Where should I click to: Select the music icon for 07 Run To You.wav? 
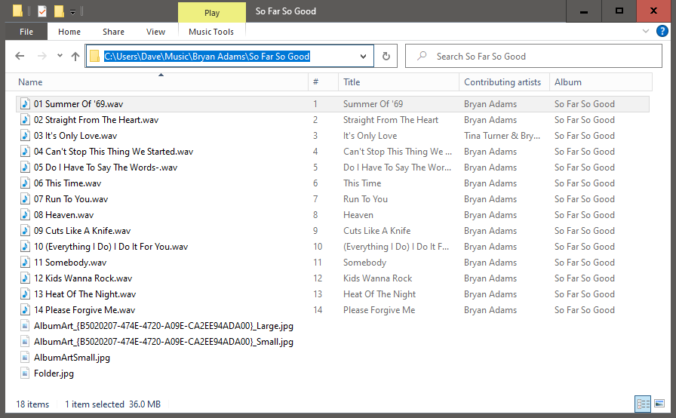pyautogui.click(x=25, y=199)
